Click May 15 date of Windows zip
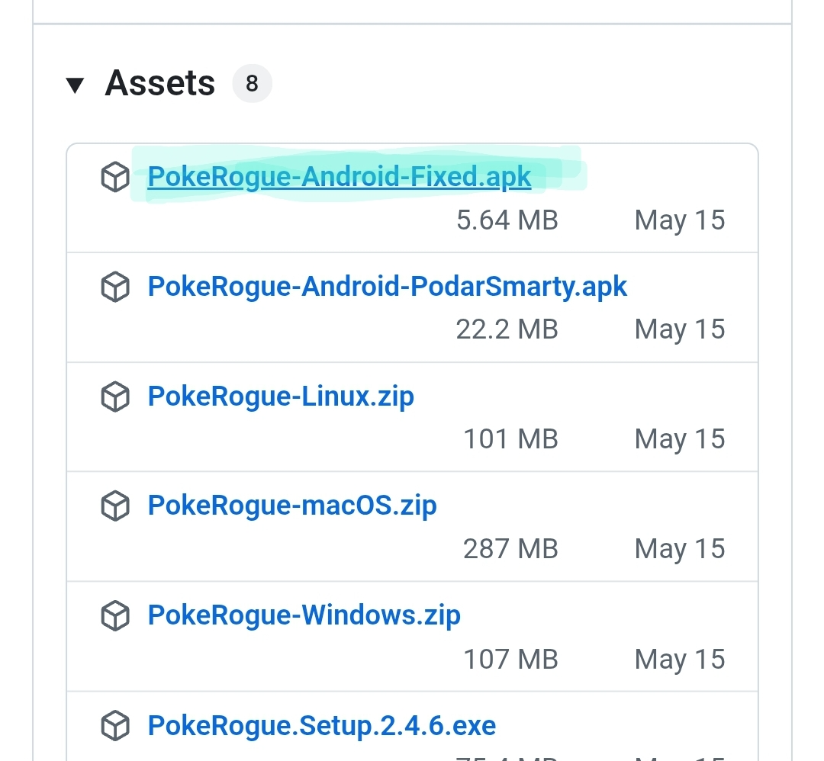 point(680,659)
